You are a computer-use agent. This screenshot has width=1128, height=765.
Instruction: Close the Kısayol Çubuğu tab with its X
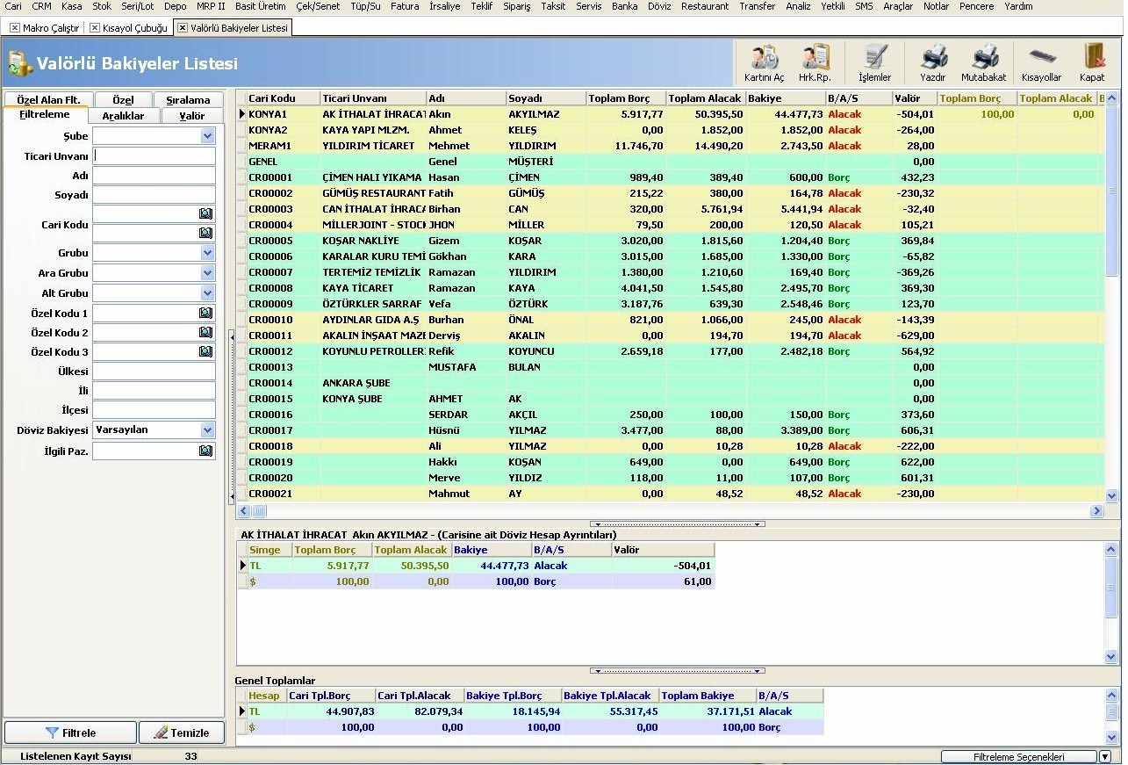(x=95, y=28)
